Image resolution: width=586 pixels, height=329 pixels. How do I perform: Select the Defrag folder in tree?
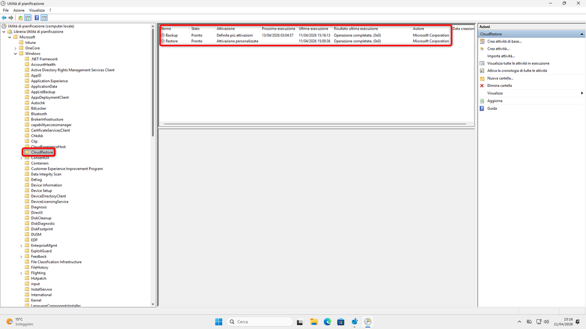tap(36, 180)
